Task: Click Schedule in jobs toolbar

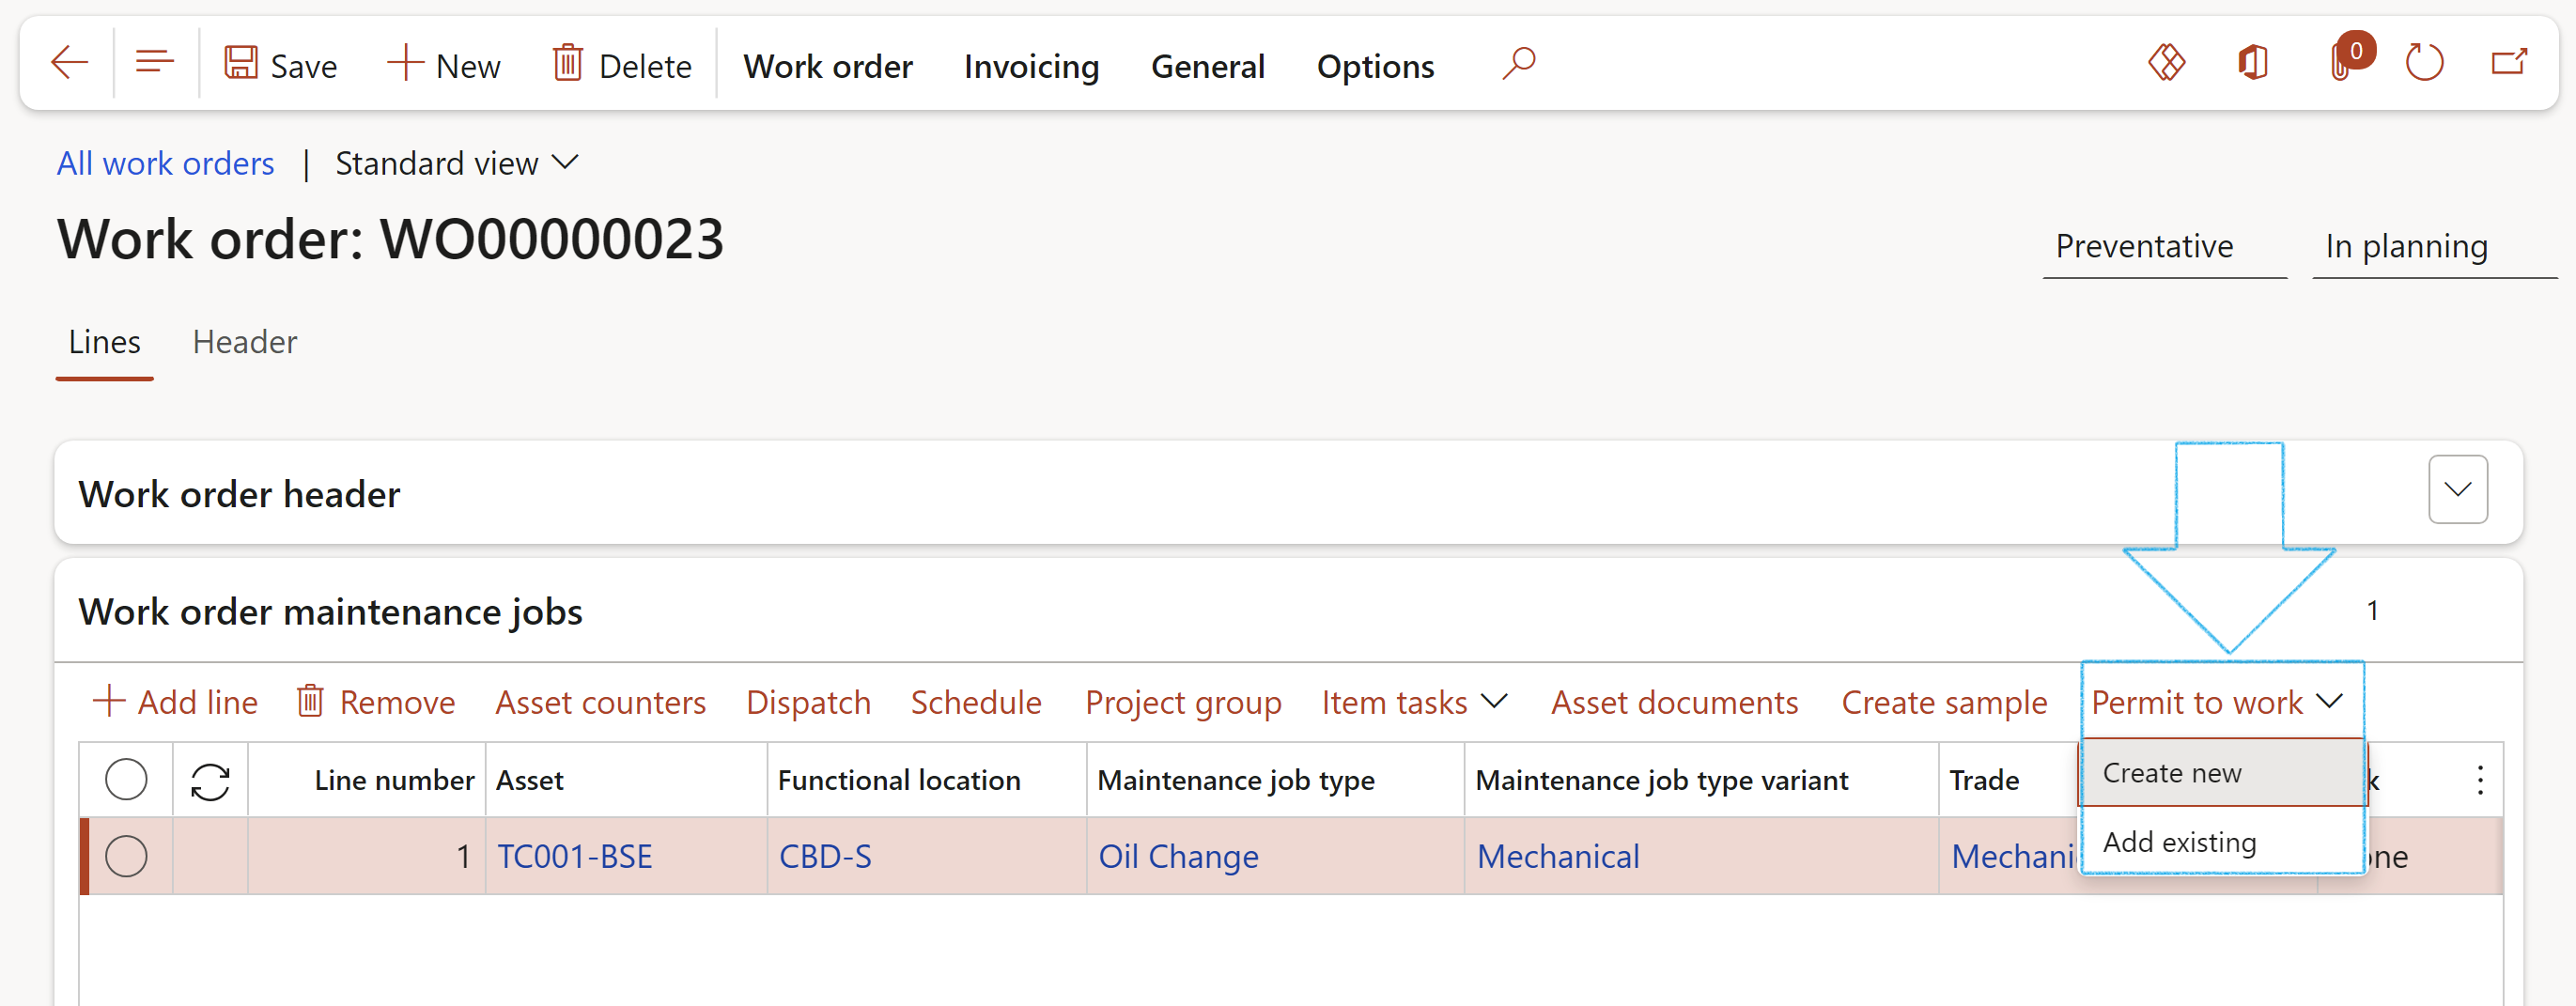Action: [976, 702]
